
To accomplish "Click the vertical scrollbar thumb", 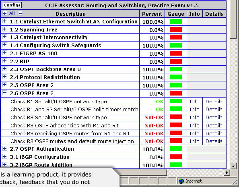I will click(x=234, y=19).
